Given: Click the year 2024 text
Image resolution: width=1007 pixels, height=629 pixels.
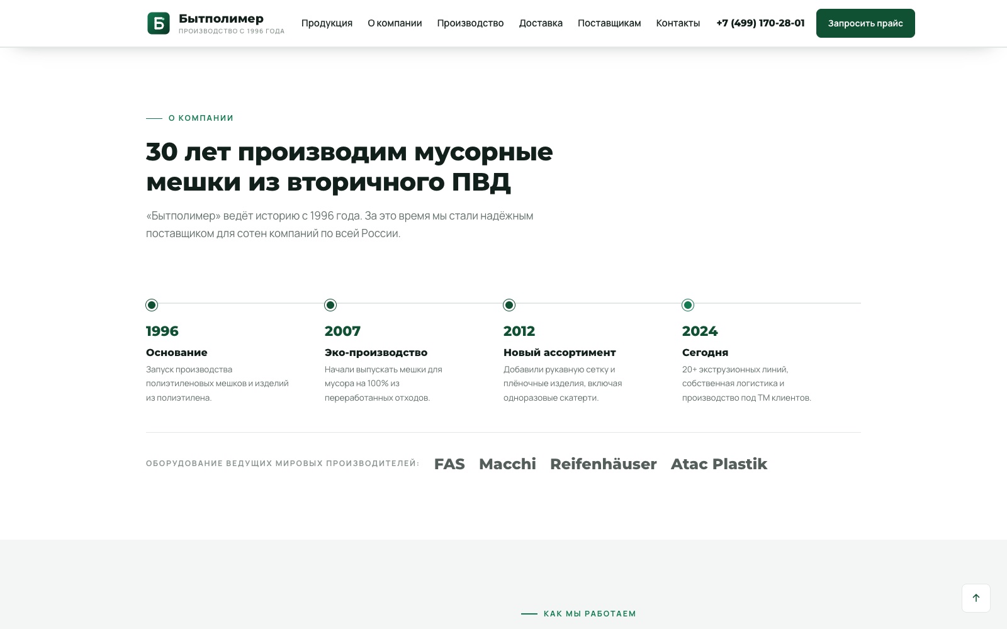Looking at the screenshot, I should pyautogui.click(x=700, y=331).
